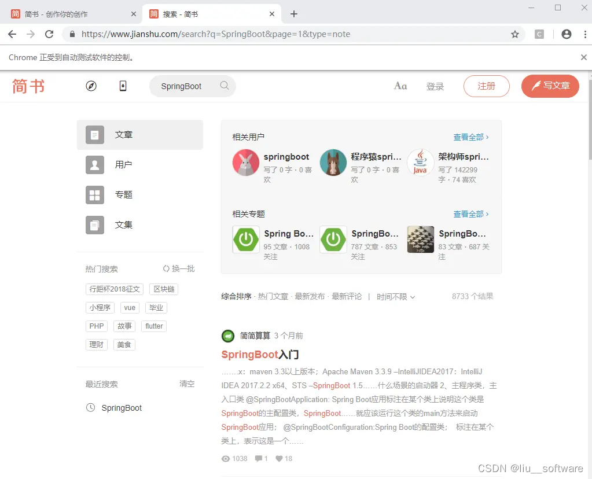This screenshot has width=592, height=479.
Task: Open the Aa font settings
Action: (x=400, y=86)
